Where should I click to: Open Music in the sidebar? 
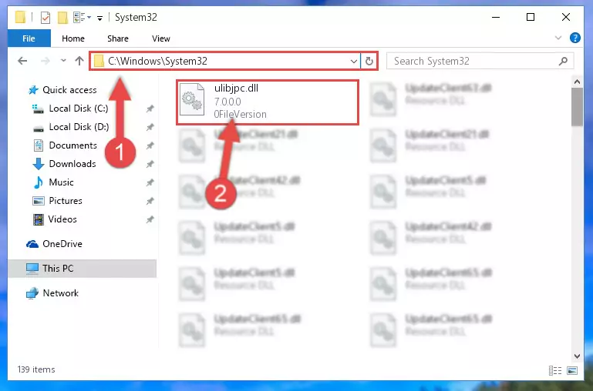click(x=61, y=182)
